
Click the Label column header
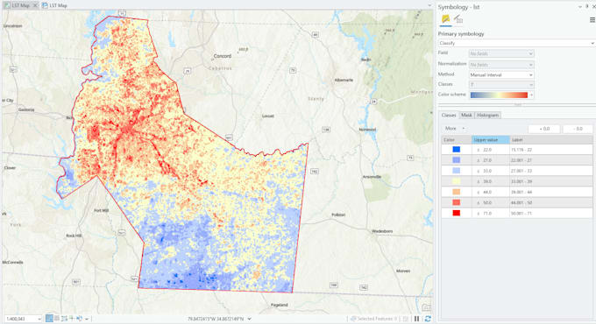[550, 140]
